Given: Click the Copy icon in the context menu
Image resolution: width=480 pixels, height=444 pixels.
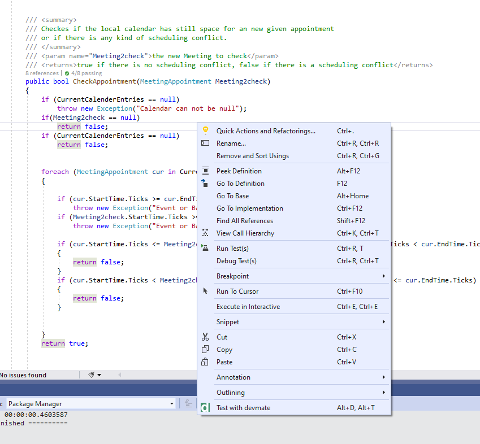Looking at the screenshot, I should (205, 349).
